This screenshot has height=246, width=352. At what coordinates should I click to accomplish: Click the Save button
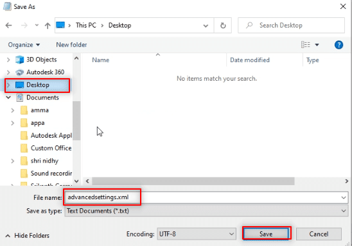click(x=266, y=234)
